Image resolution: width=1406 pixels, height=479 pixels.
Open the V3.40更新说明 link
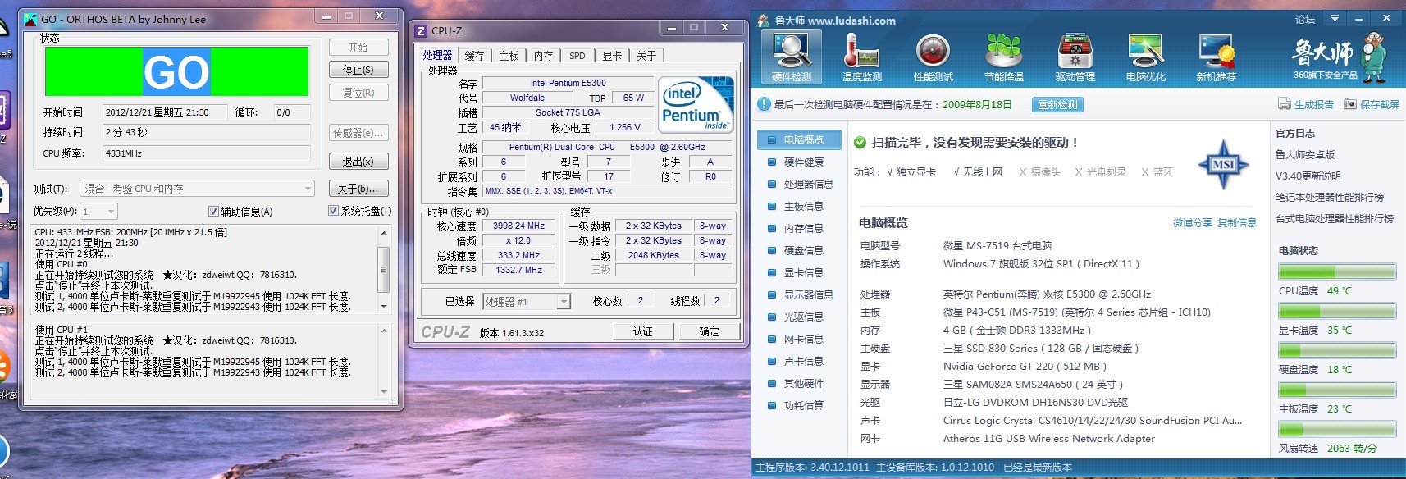tap(1308, 176)
